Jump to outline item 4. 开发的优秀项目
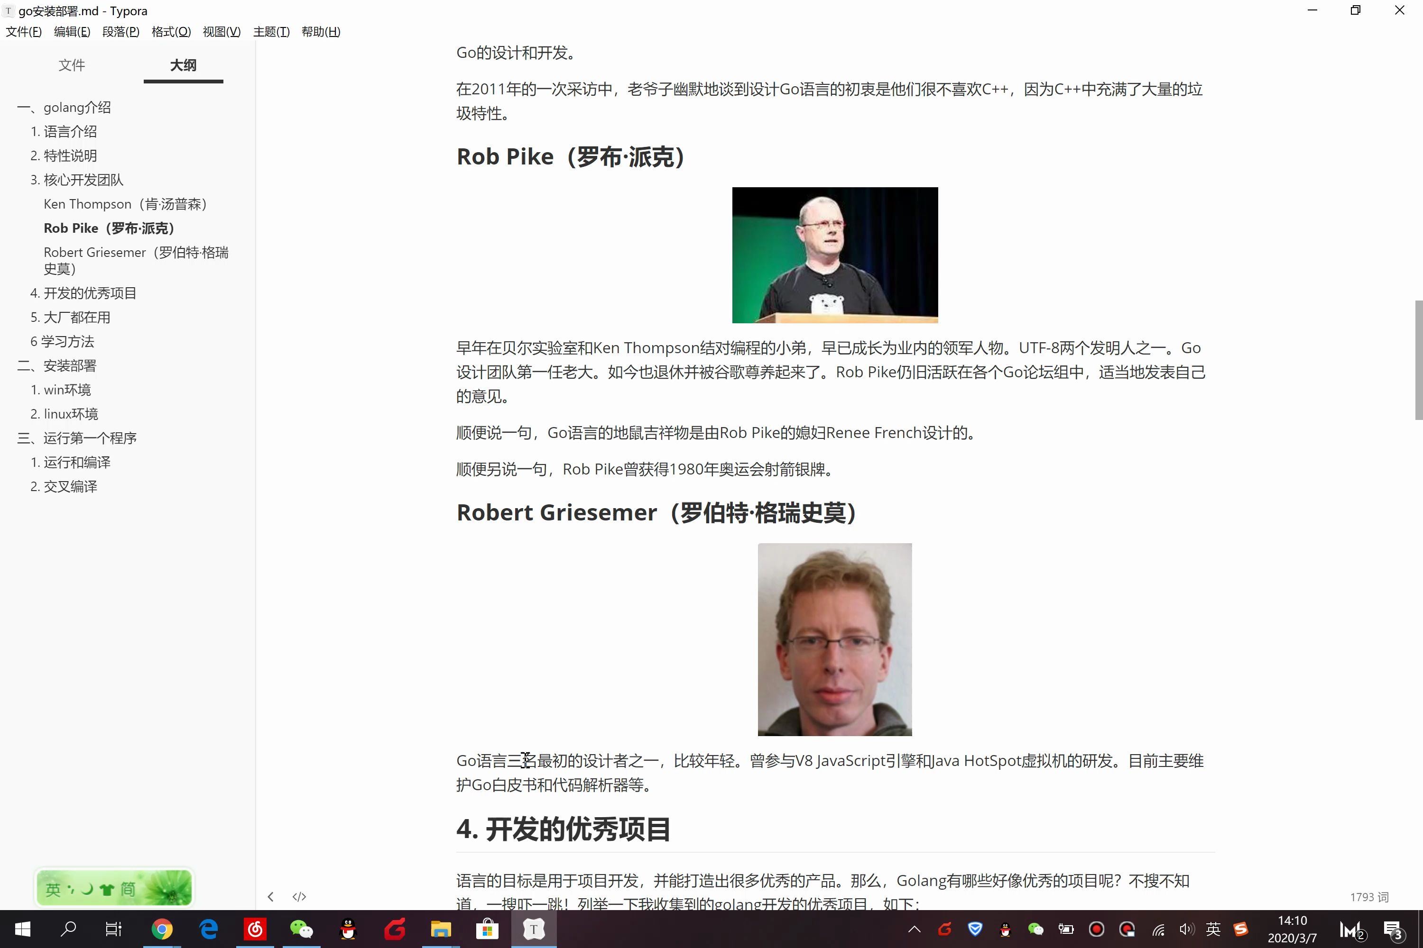This screenshot has height=948, width=1423. click(x=83, y=293)
